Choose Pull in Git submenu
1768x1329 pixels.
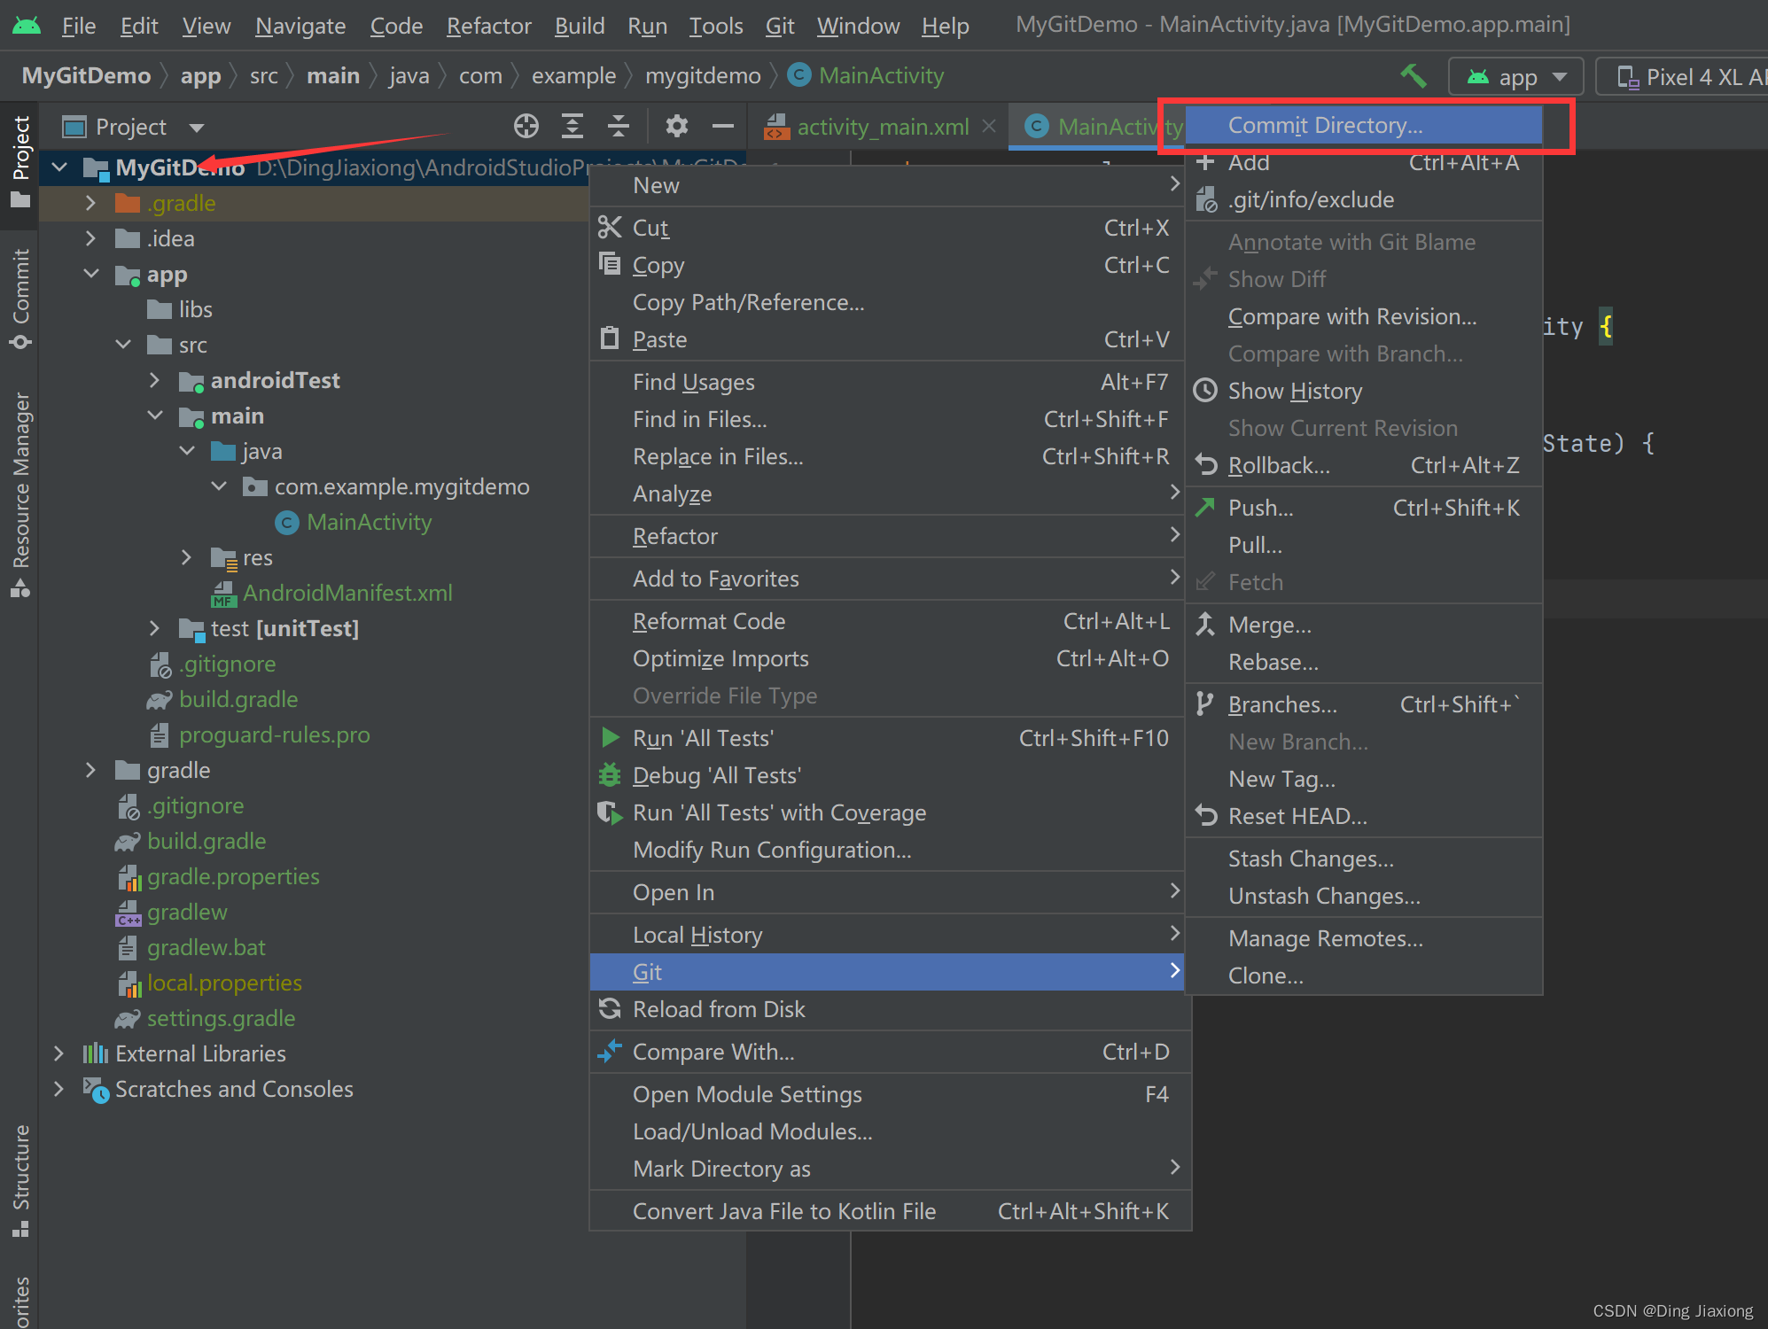pos(1364,545)
